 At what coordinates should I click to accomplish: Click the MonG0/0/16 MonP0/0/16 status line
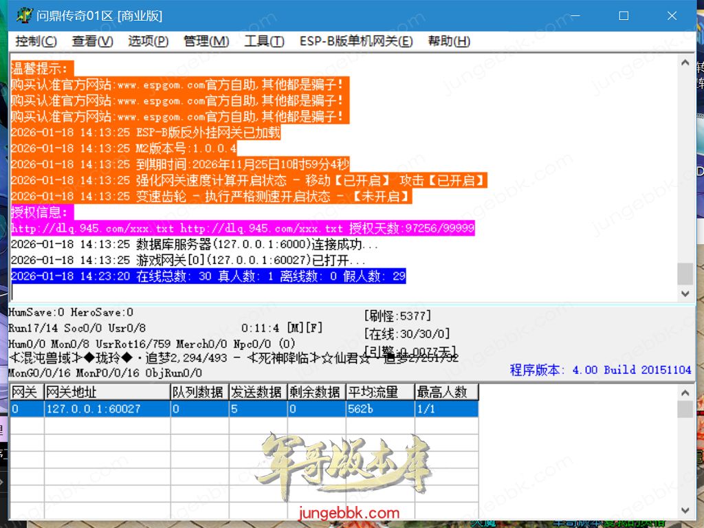[x=105, y=373]
